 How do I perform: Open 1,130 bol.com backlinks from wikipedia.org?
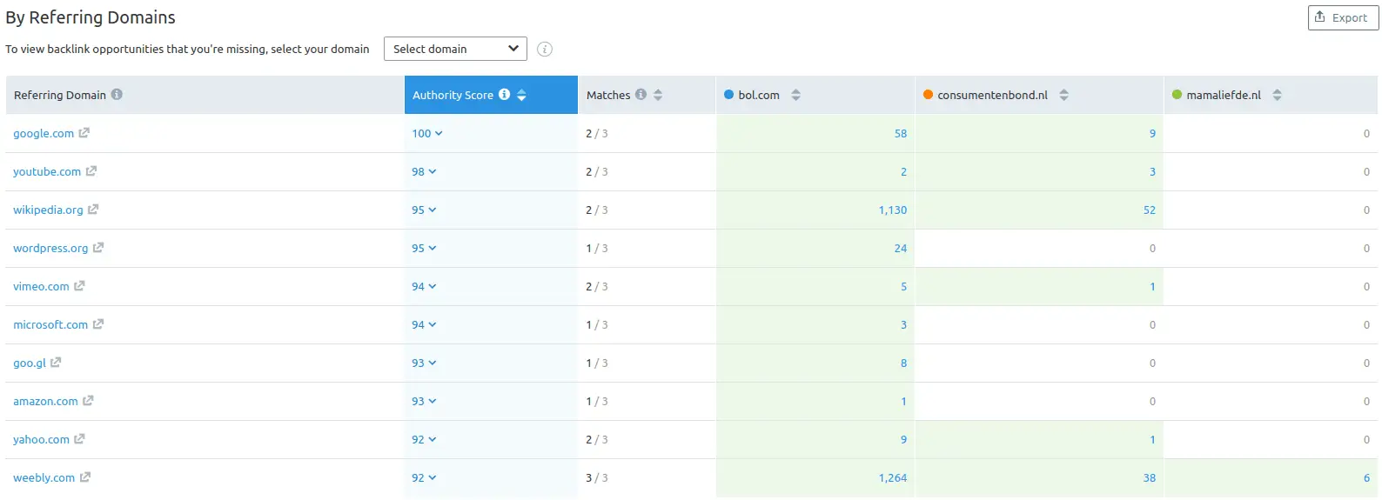(892, 210)
